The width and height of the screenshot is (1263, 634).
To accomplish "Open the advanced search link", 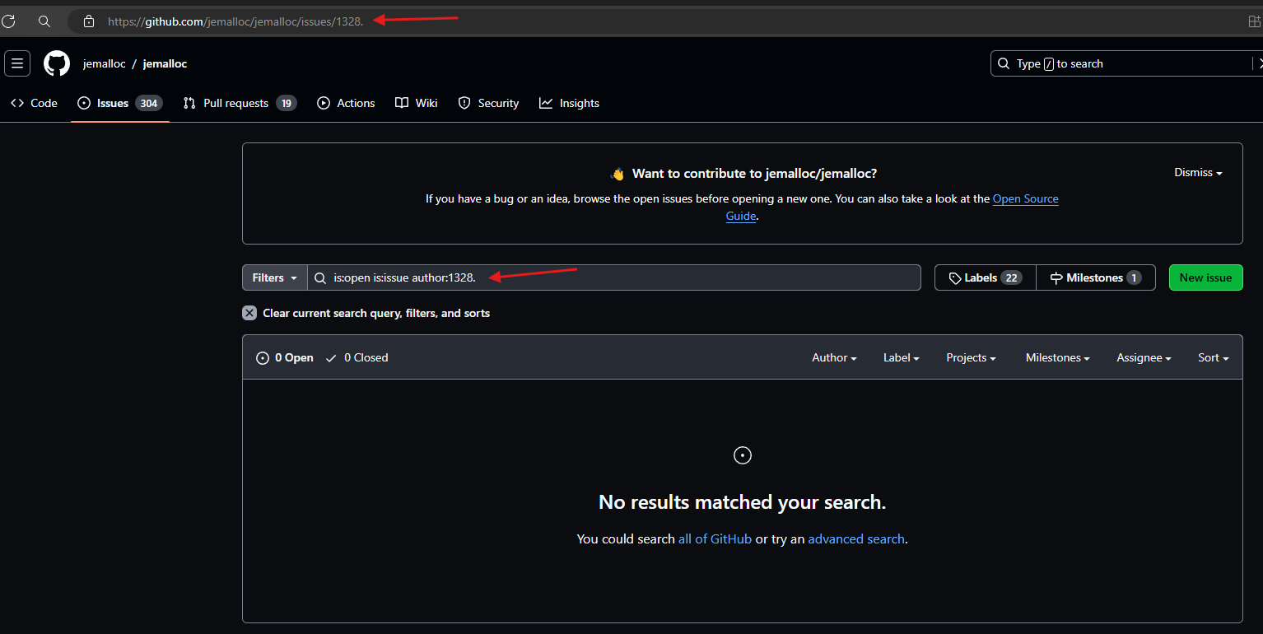I will pos(855,538).
